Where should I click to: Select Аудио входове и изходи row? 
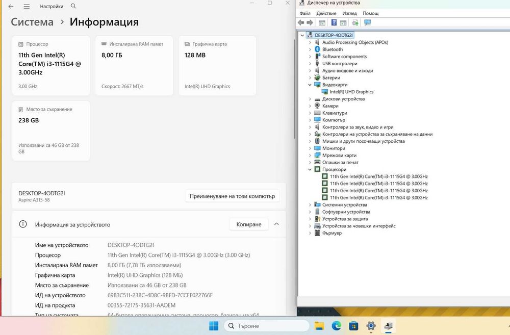pos(347,70)
